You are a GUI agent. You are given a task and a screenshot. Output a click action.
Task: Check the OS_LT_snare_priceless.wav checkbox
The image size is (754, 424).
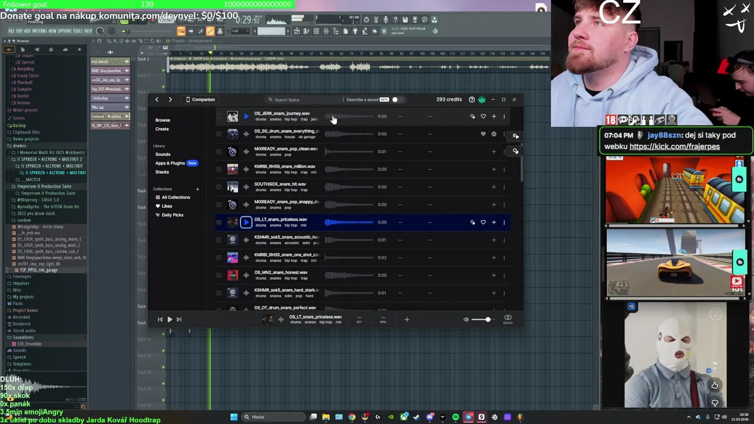[219, 222]
